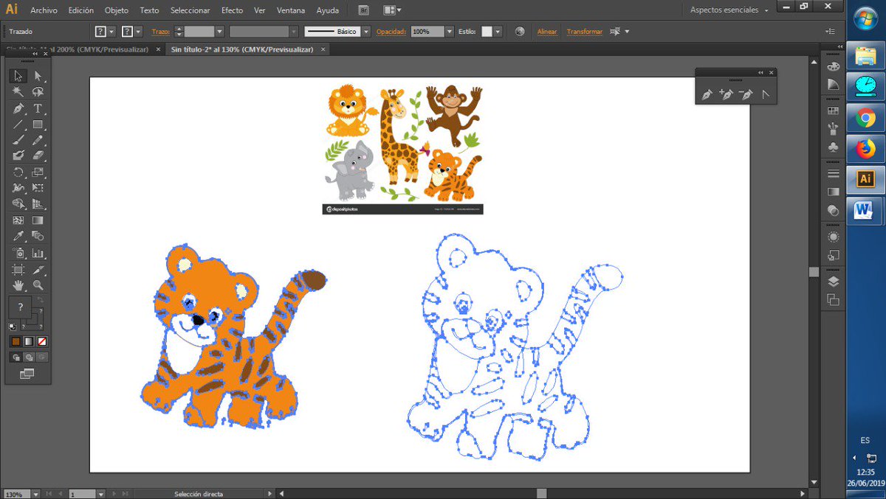Image resolution: width=886 pixels, height=499 pixels.
Task: Change the screen mode button
Action: (x=27, y=374)
